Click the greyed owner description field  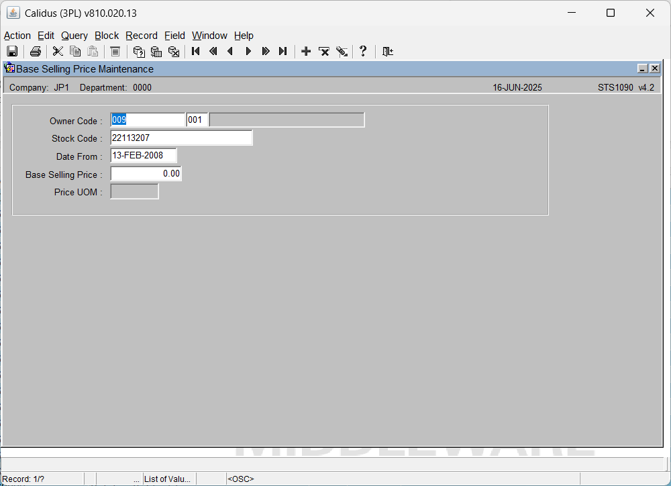(287, 120)
